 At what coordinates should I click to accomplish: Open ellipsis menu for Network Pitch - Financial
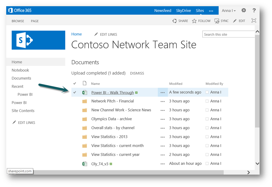point(163,102)
